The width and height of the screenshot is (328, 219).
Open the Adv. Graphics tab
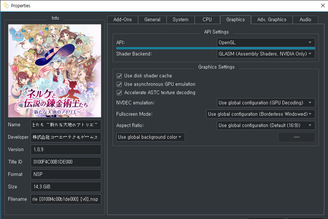point(272,20)
